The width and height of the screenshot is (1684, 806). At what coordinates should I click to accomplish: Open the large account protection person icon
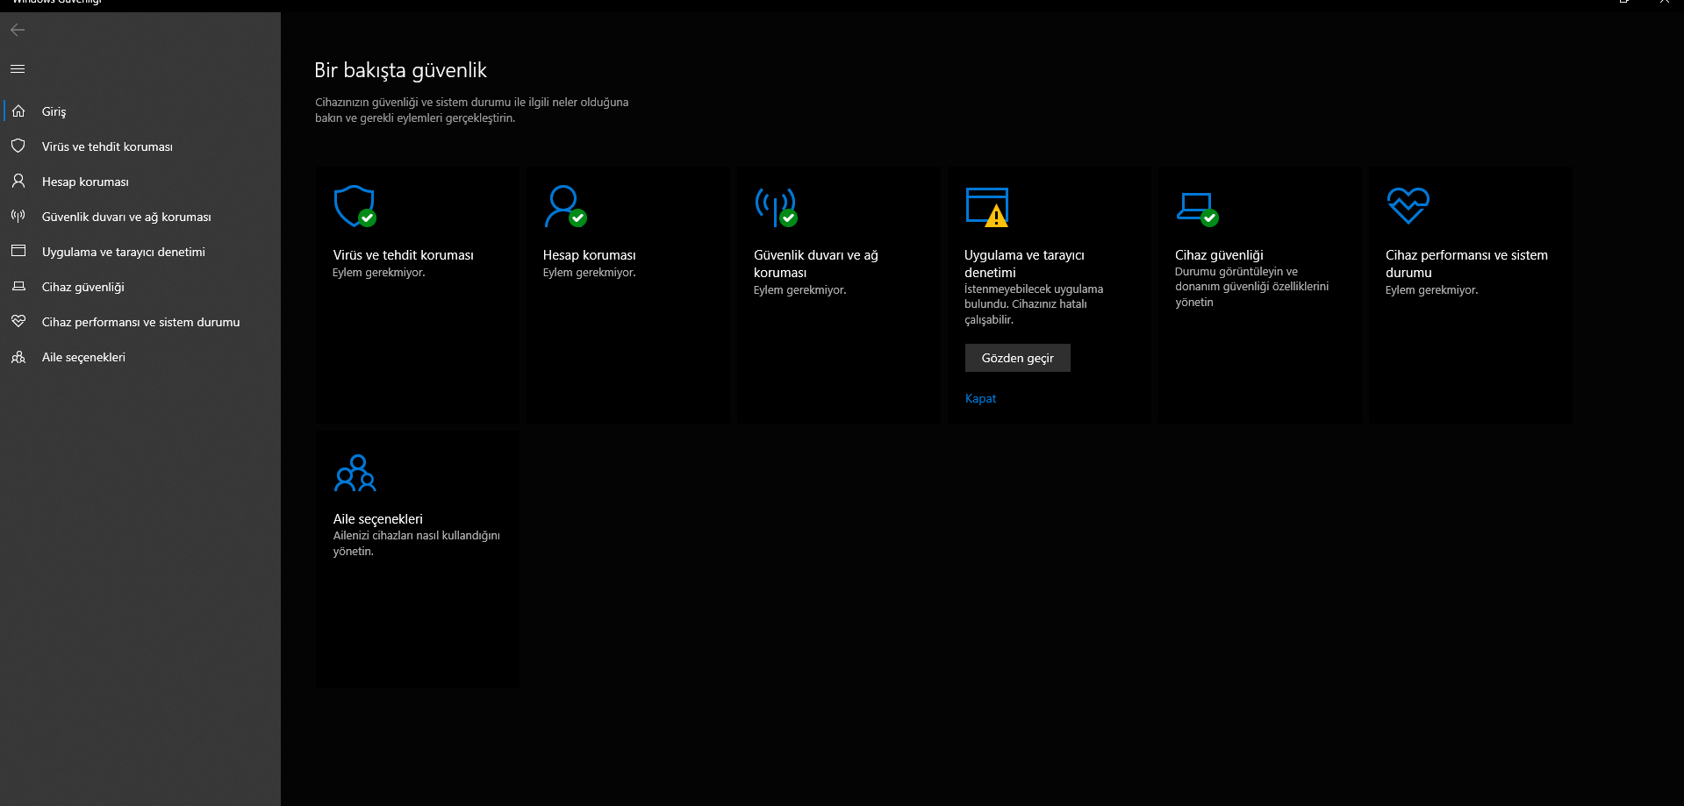pos(565,206)
